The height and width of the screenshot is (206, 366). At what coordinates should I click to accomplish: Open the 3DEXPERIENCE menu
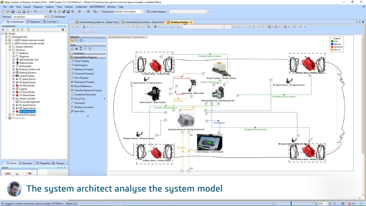(97, 7)
